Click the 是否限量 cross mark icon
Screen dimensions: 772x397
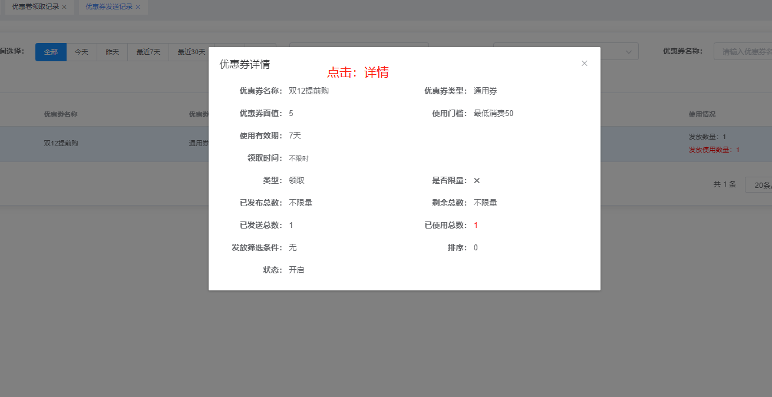(x=477, y=181)
